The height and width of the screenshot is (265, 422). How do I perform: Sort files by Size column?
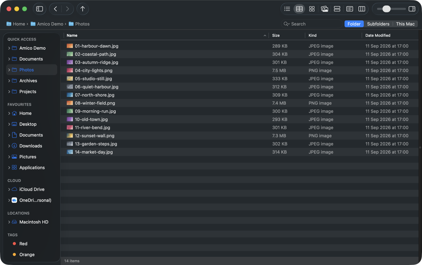point(276,35)
